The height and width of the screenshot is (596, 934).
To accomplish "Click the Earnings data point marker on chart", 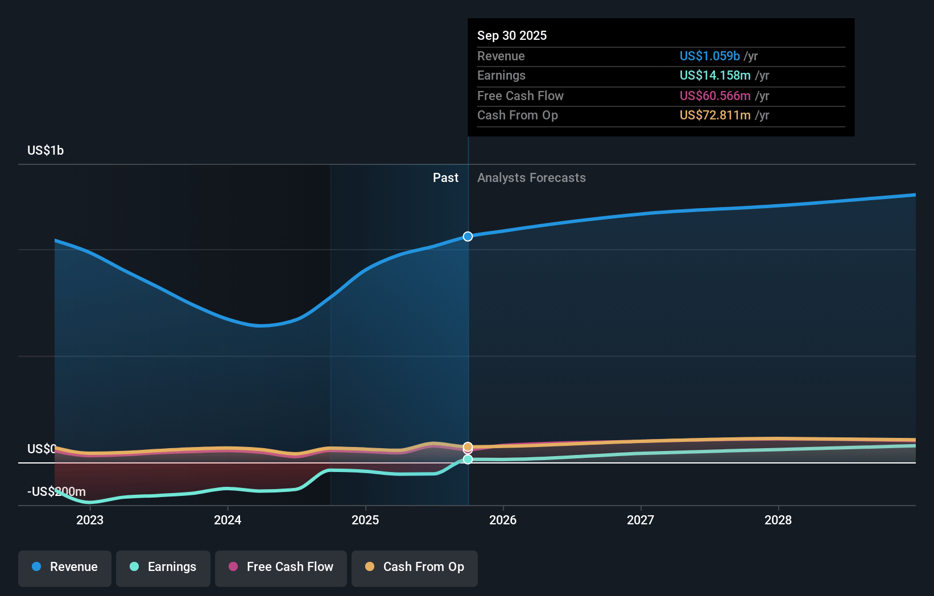I will point(468,460).
